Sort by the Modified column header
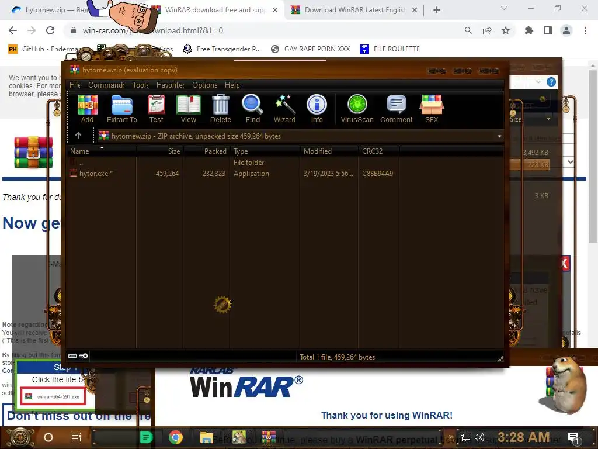Screen dimensions: 598x449 point(329,151)
